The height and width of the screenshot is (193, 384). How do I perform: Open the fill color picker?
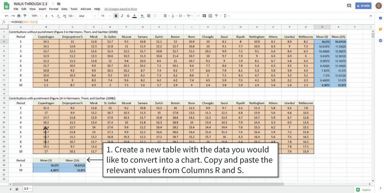click(142, 16)
